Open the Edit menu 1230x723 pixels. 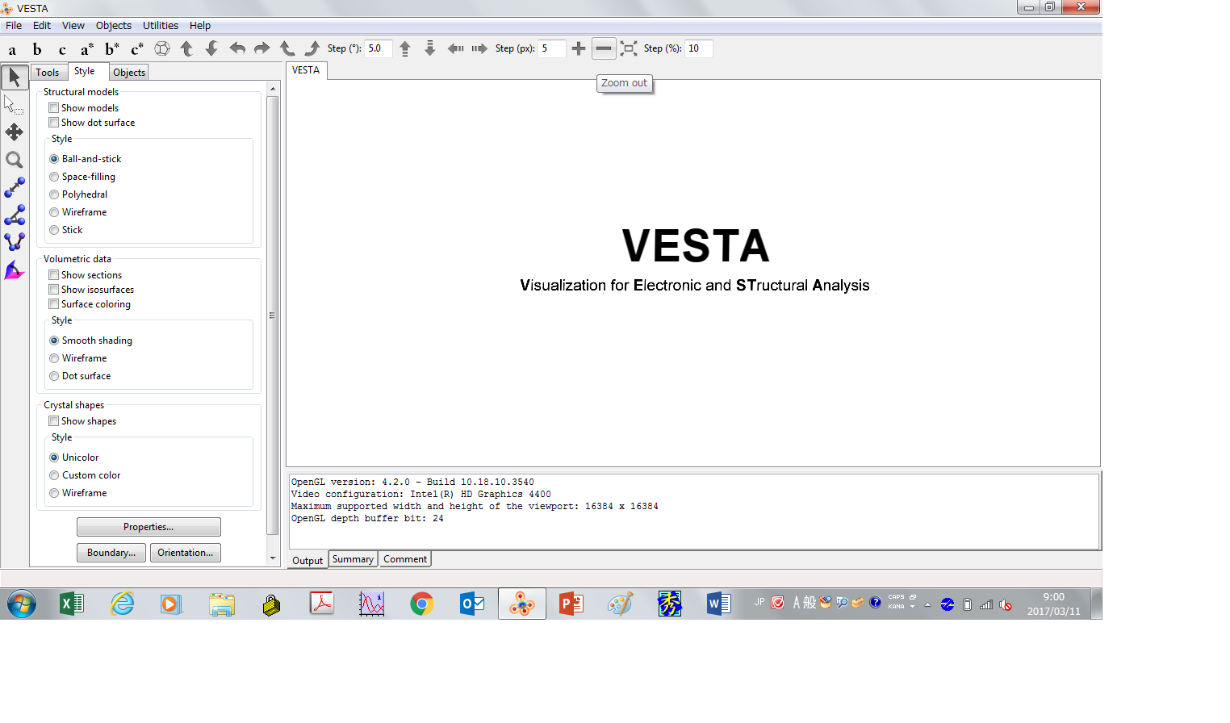click(x=42, y=26)
